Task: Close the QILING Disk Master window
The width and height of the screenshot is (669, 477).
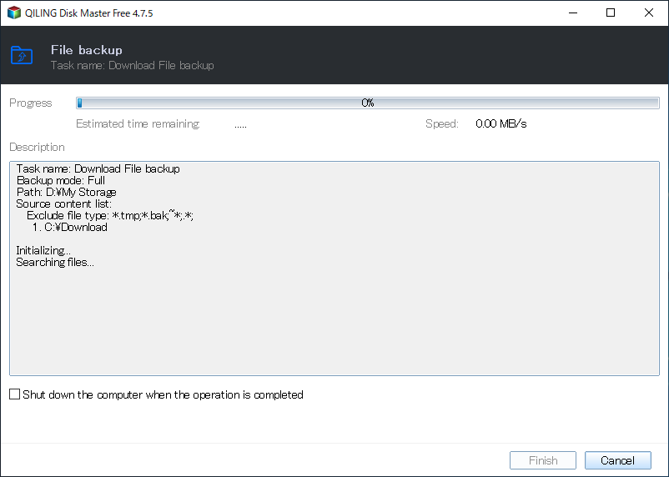Action: pyautogui.click(x=649, y=13)
